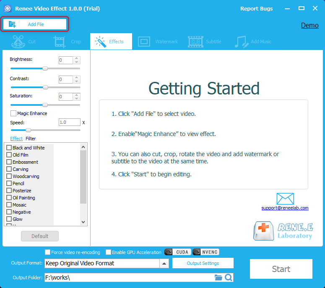Enable the Magic Enhance checkbox
Image resolution: width=325 pixels, height=288 pixels.
pos(13,113)
